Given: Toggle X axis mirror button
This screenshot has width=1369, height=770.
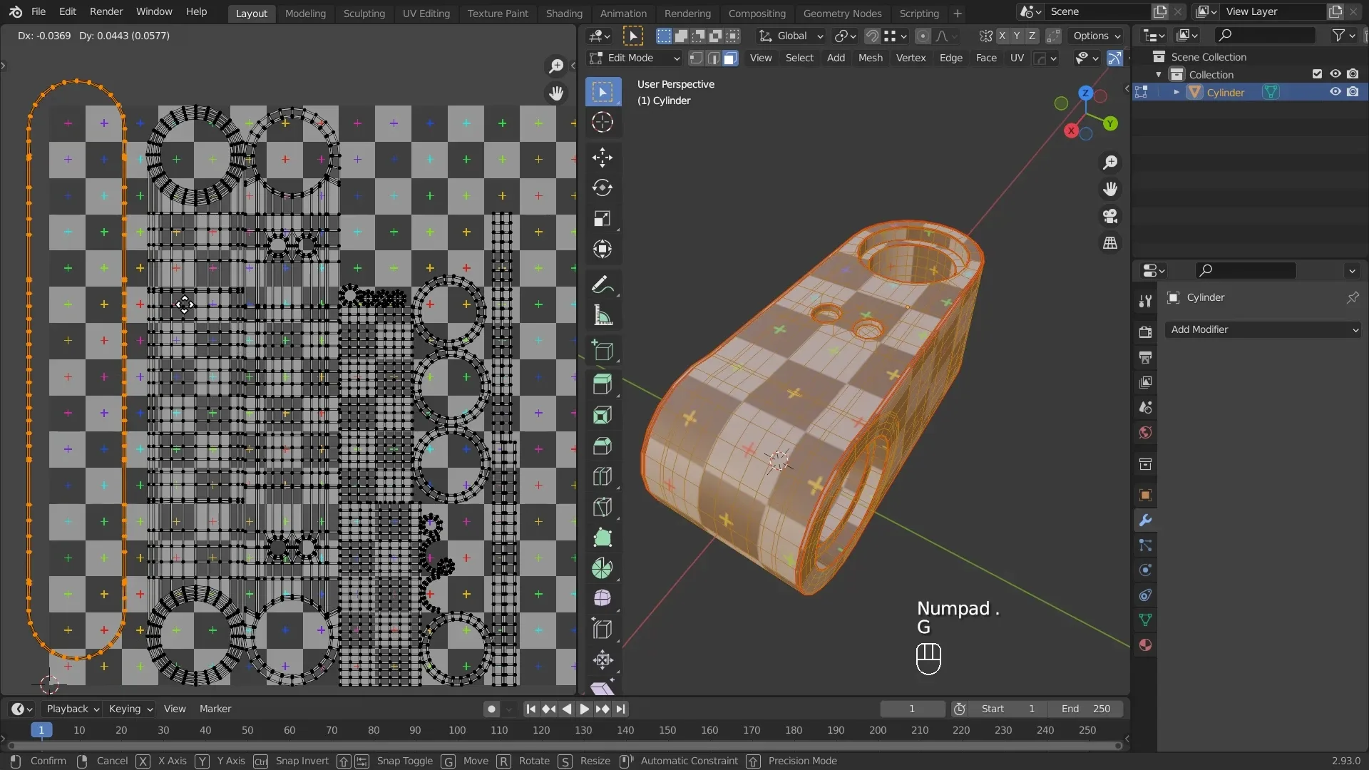Looking at the screenshot, I should point(1003,36).
